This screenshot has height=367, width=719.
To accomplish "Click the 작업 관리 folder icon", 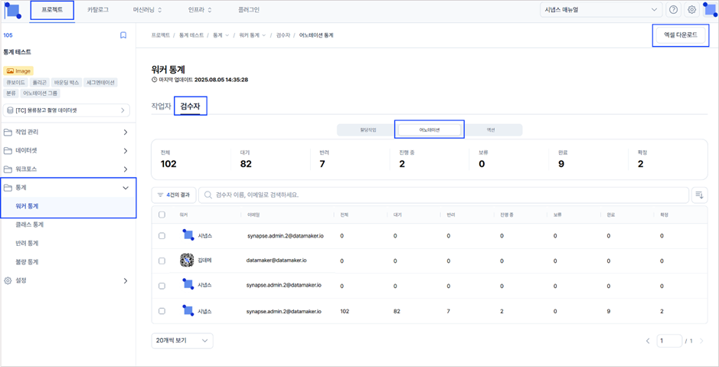I will pyautogui.click(x=8, y=132).
